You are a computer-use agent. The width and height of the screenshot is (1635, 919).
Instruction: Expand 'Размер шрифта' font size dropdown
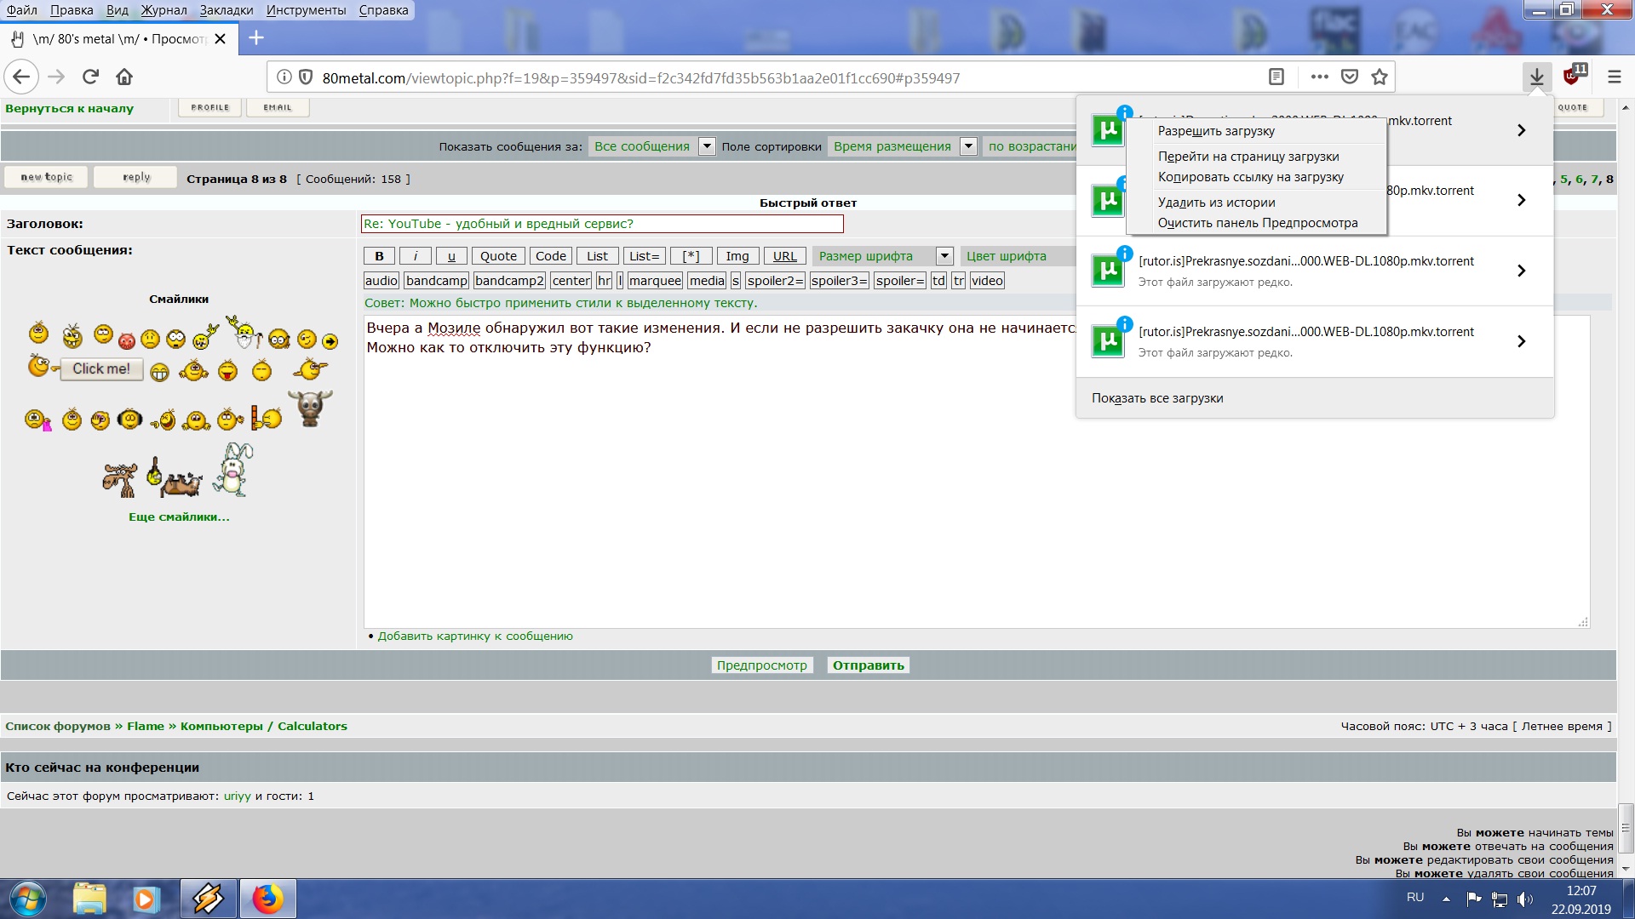click(944, 256)
